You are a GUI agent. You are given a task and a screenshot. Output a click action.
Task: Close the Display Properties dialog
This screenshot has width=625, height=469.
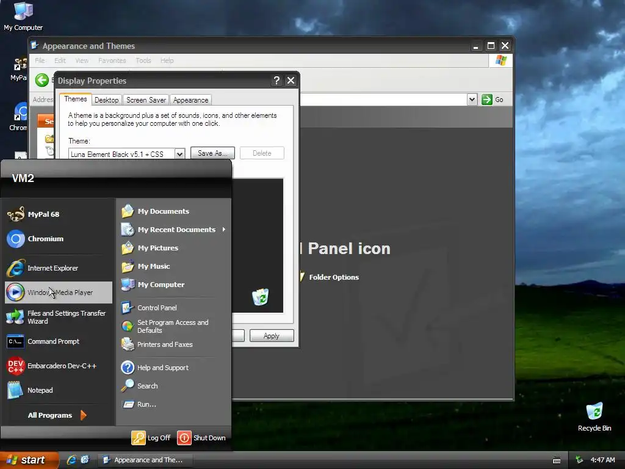pos(291,81)
